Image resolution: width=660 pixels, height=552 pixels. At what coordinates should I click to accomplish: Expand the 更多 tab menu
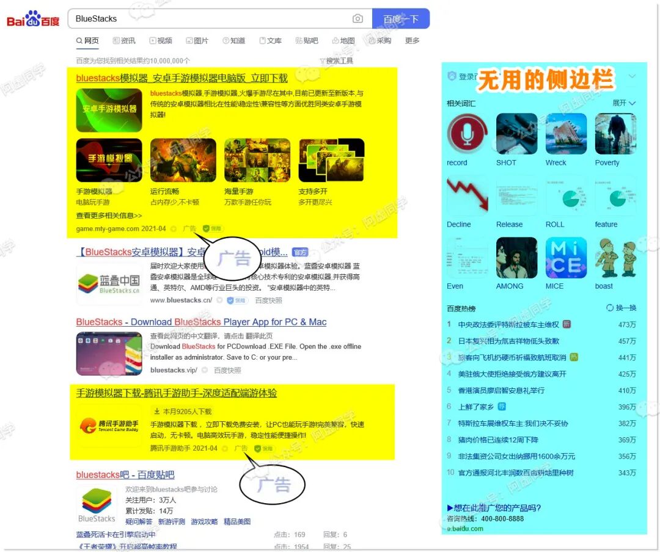(412, 40)
